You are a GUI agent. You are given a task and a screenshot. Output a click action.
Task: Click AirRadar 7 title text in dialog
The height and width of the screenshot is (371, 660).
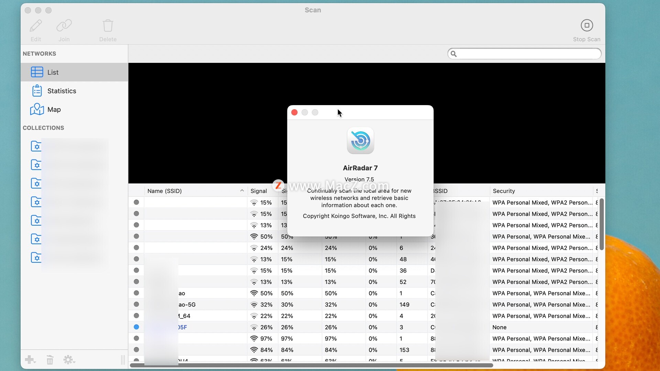[360, 168]
